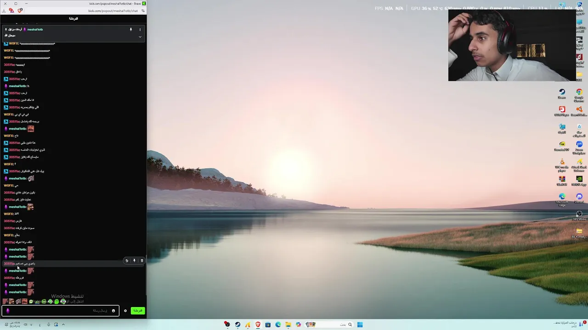The image size is (588, 330).
Task: Open the pinned message three-dot menu
Action: (x=140, y=30)
